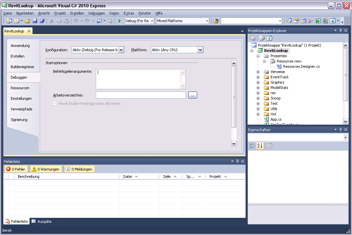Screen dimensions: 352x235
Task: Unpin the Projektmappen-Explorer panel
Action: 340,30
